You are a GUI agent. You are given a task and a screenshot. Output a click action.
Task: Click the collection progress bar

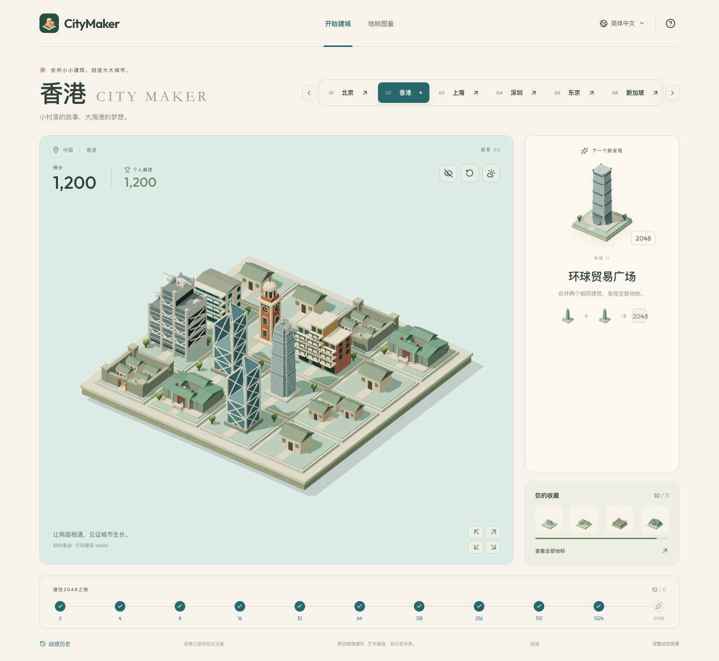click(x=602, y=539)
